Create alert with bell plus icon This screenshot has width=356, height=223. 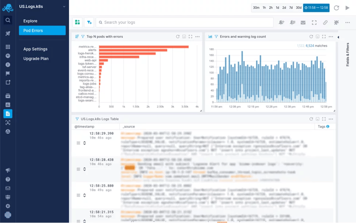[281, 23]
